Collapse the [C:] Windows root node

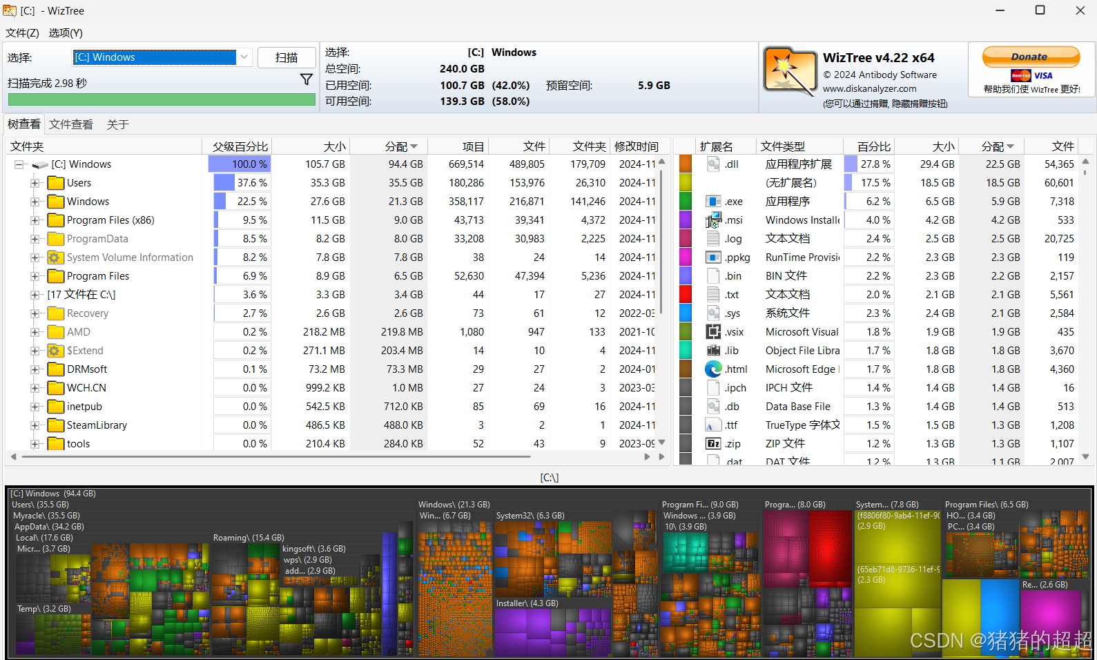click(x=19, y=164)
